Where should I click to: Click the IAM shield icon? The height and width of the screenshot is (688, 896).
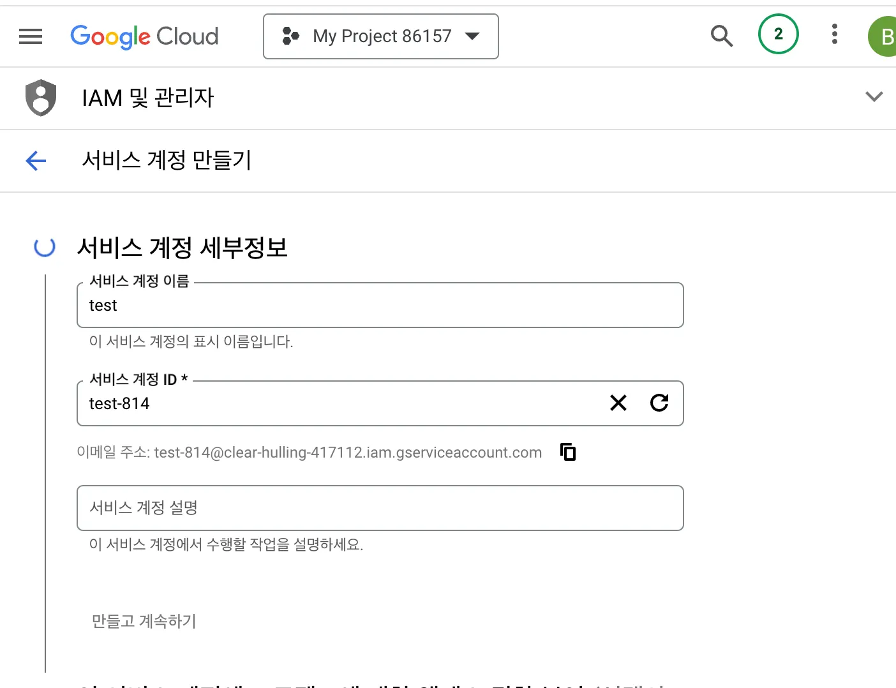tap(41, 98)
